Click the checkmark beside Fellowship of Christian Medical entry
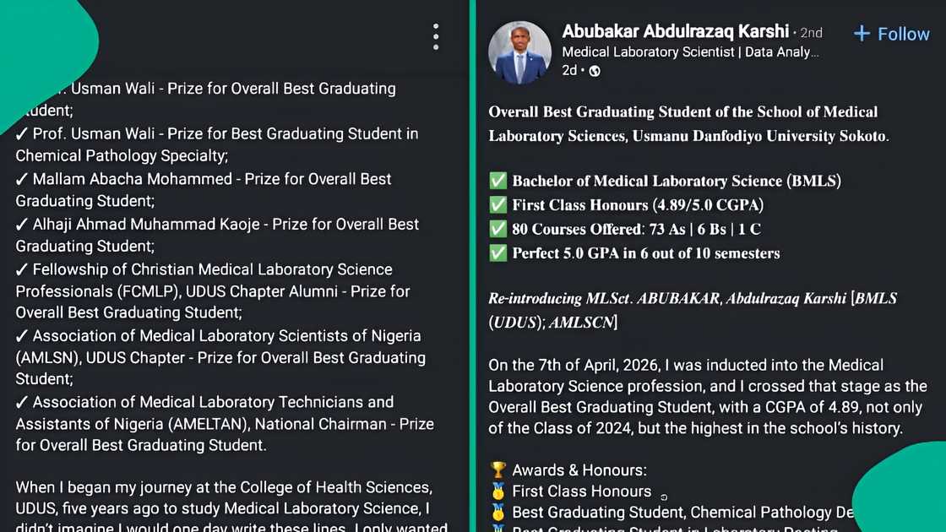 [x=23, y=269]
